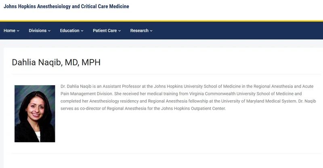
Task: Expand the Education dropdown chevron
Action: [x=82, y=31]
